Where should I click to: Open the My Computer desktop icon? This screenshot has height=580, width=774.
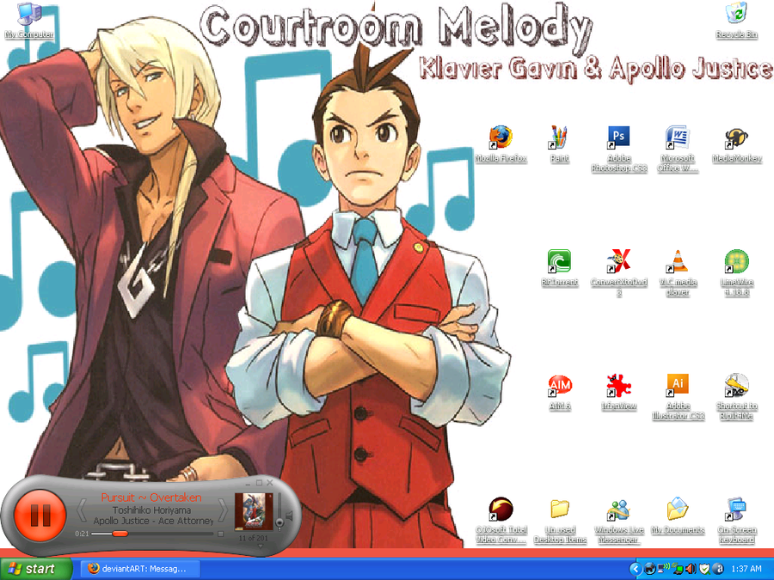click(x=29, y=21)
